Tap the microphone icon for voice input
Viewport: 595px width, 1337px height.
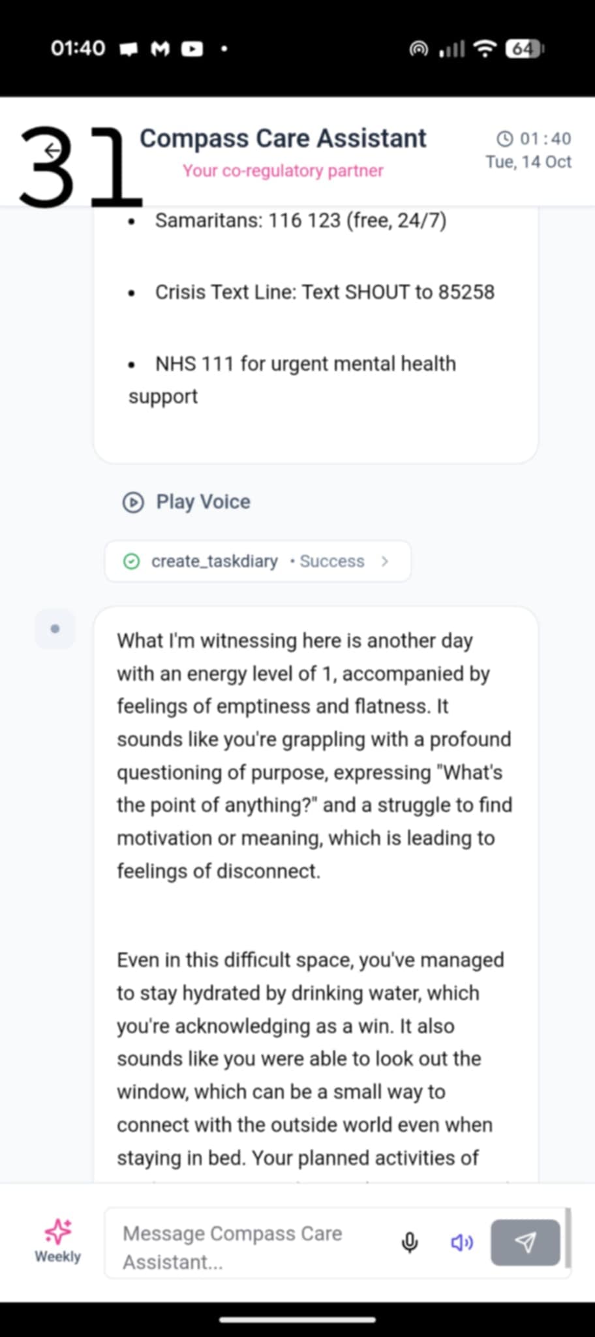tap(410, 1242)
